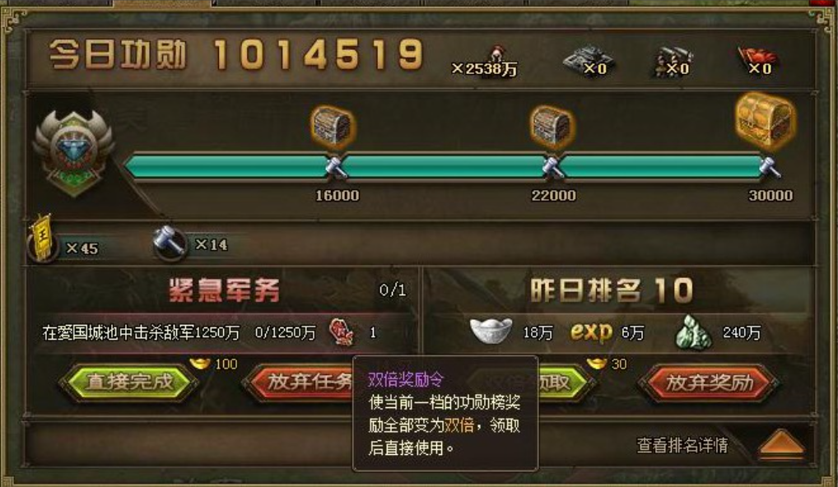Click the green ore reward icon 240万
Viewport: 838px width, 487px height.
692,332
